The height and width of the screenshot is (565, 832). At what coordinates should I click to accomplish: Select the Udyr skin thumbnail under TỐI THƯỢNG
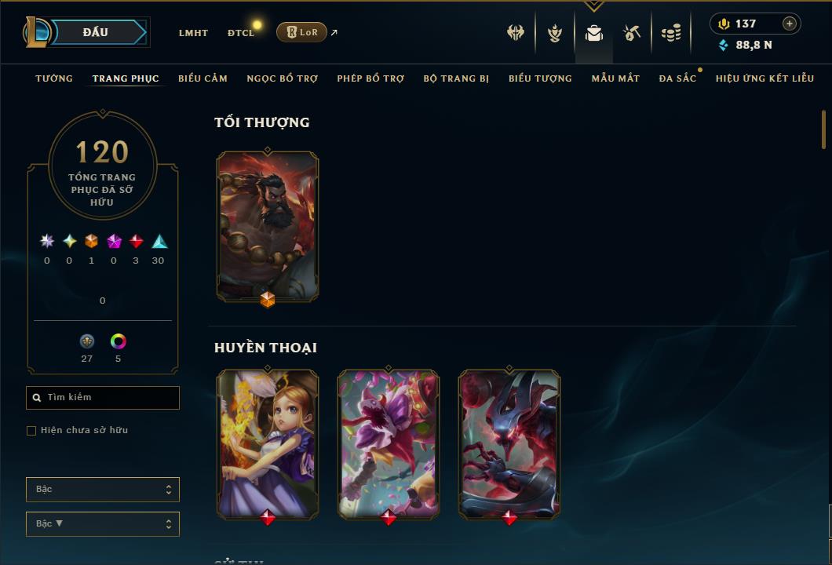(x=268, y=227)
